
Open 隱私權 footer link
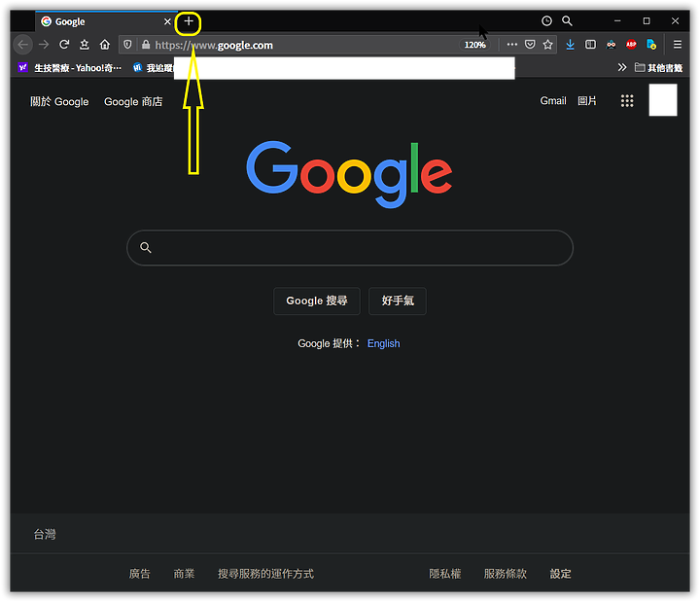[x=445, y=574]
